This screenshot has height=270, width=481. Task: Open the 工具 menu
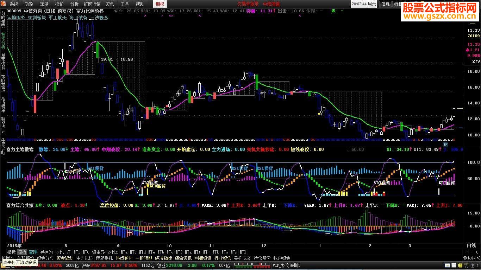125,4
